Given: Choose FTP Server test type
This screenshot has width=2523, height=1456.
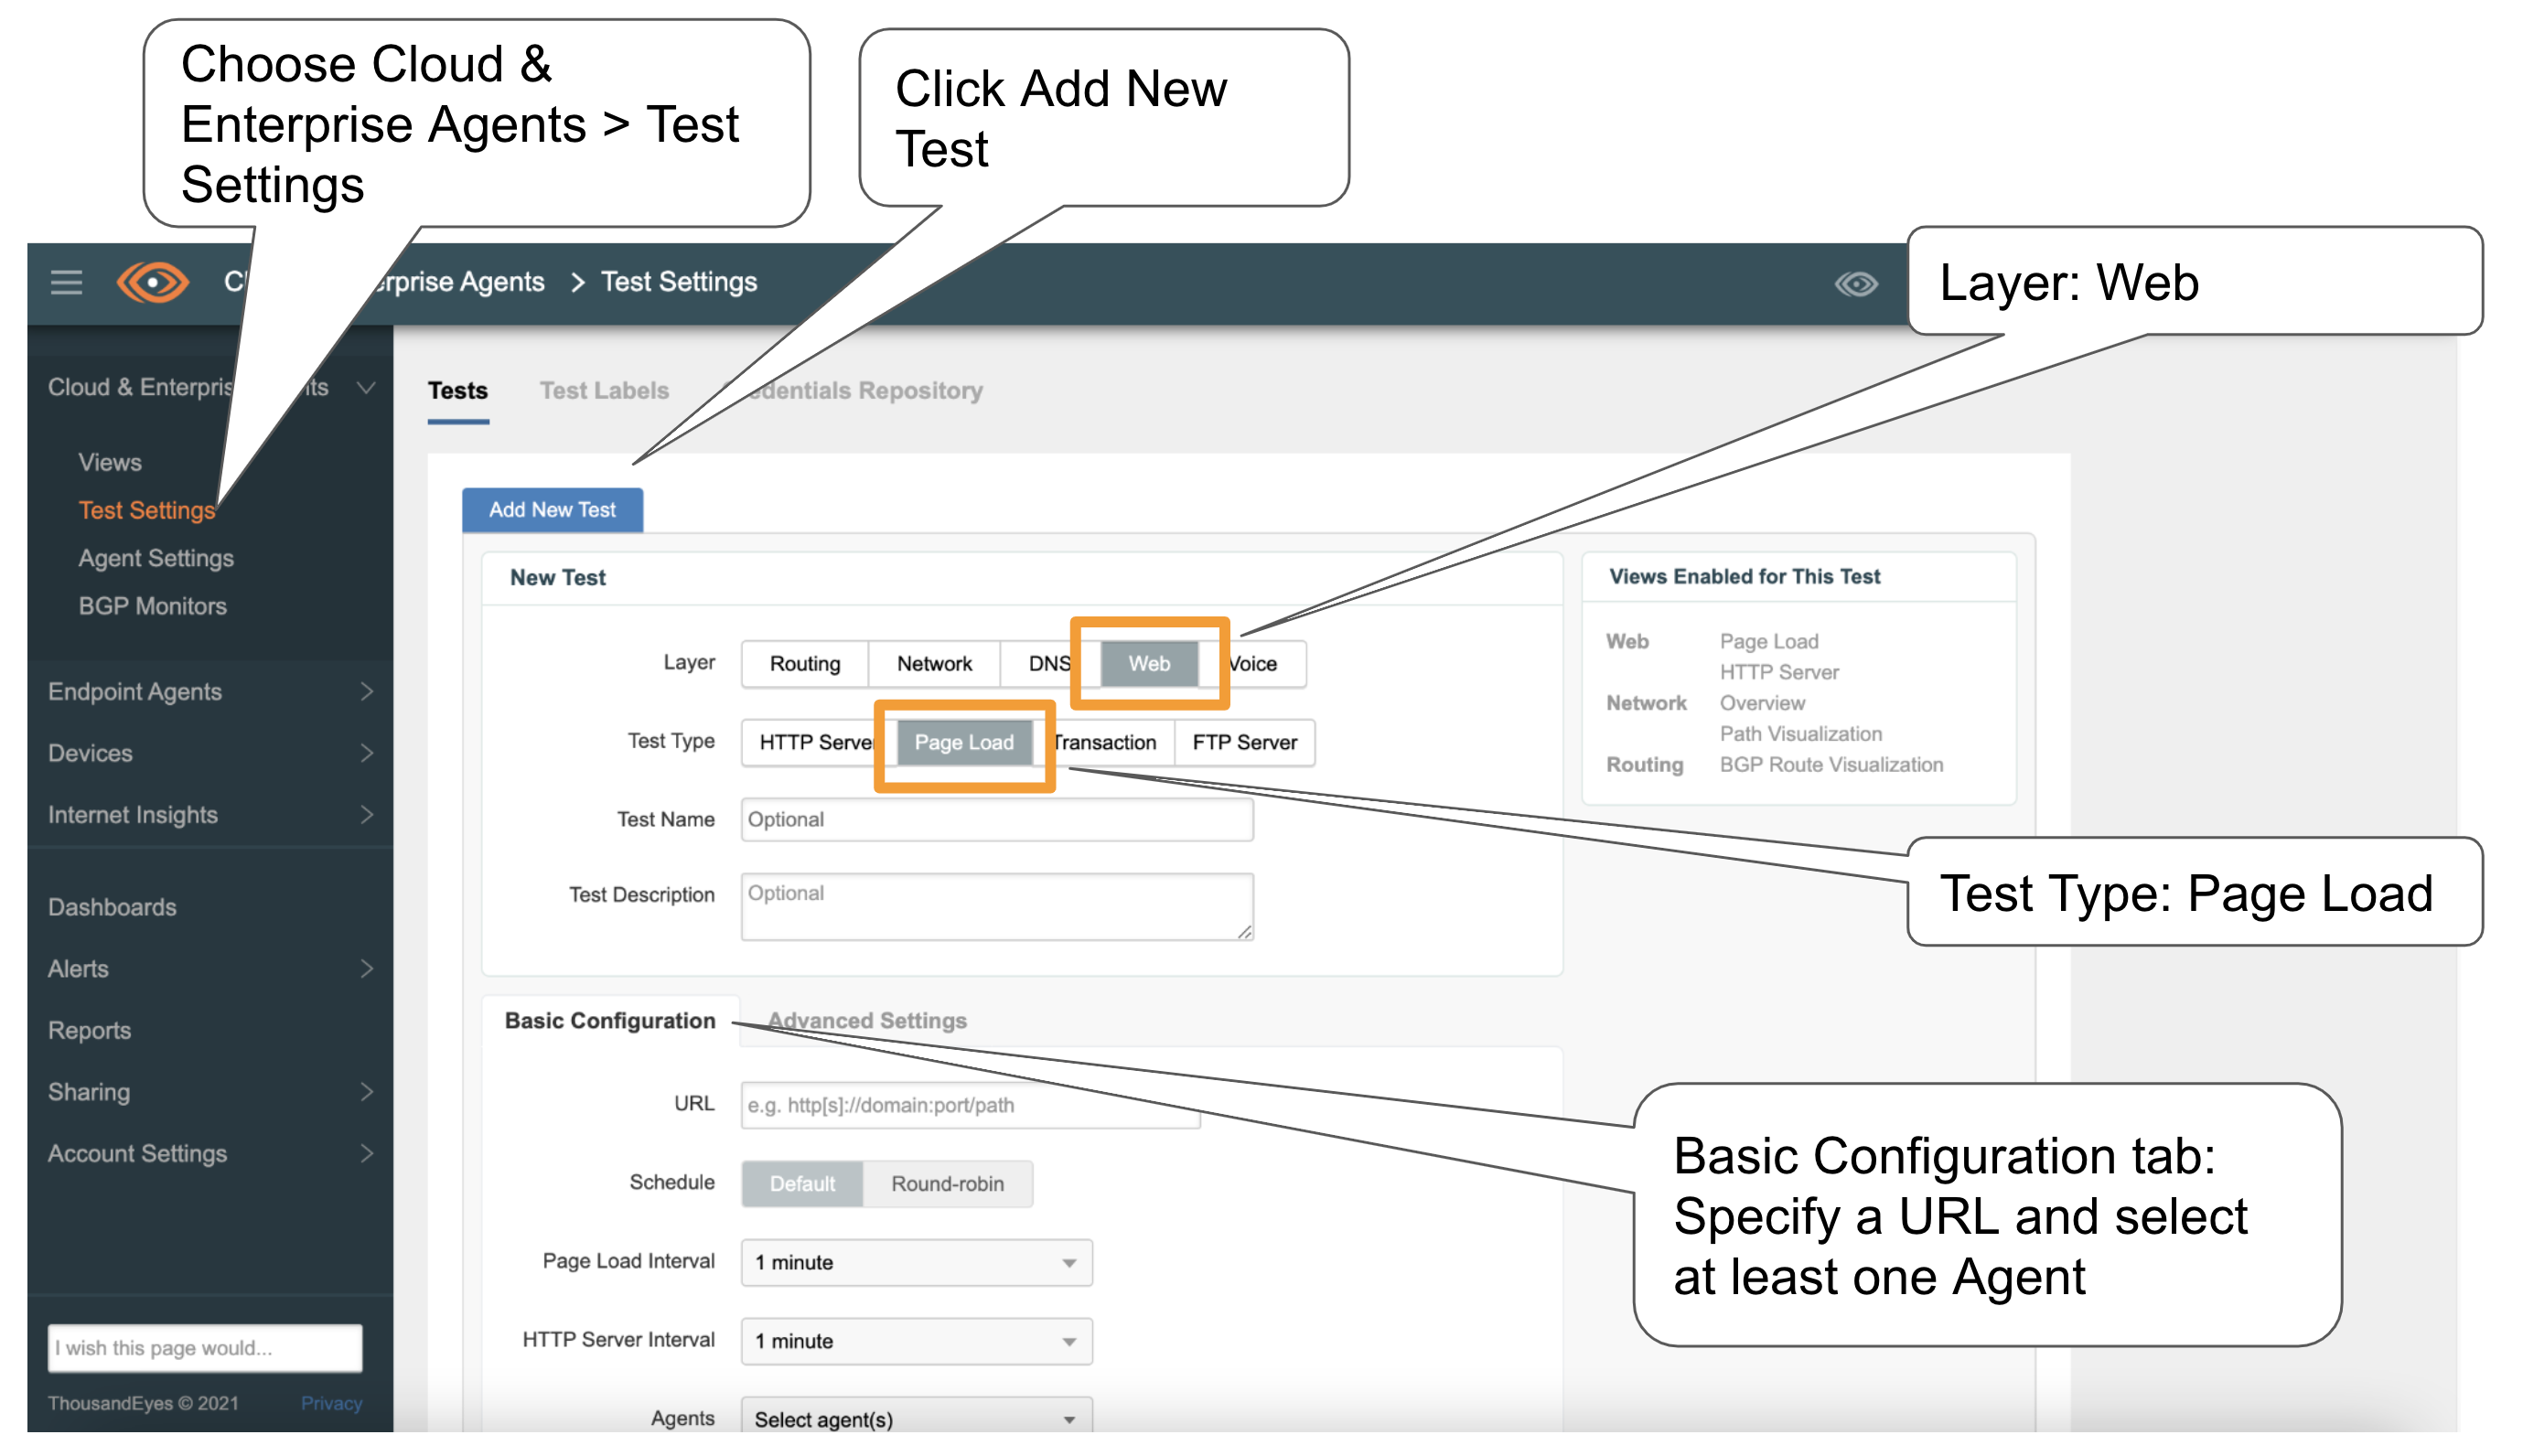Looking at the screenshot, I should [x=1244, y=743].
